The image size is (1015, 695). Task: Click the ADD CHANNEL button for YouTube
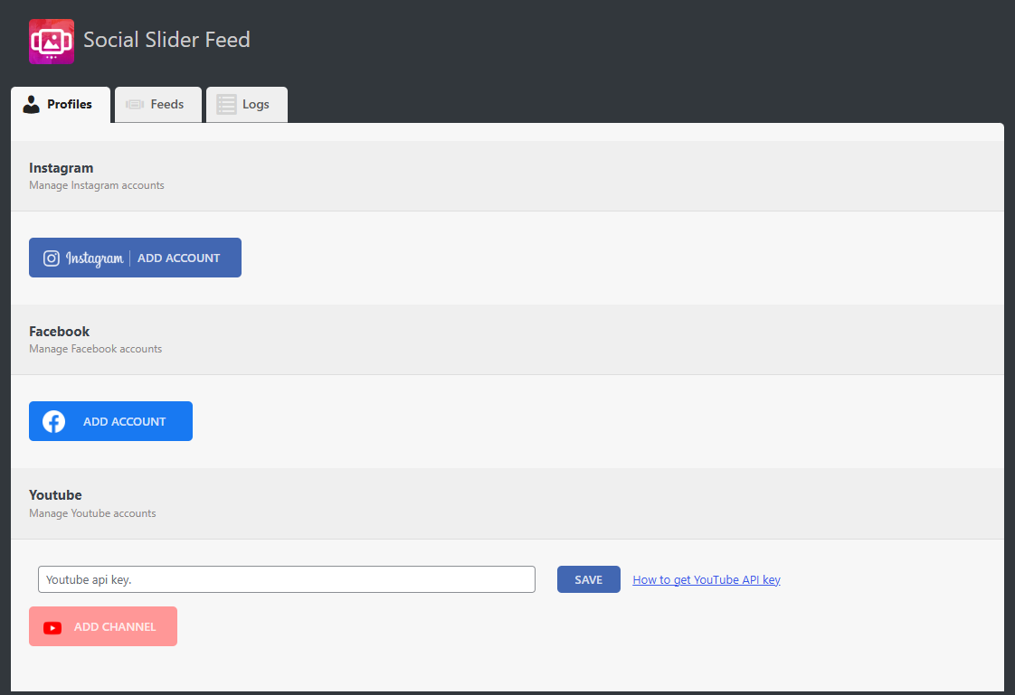point(102,626)
